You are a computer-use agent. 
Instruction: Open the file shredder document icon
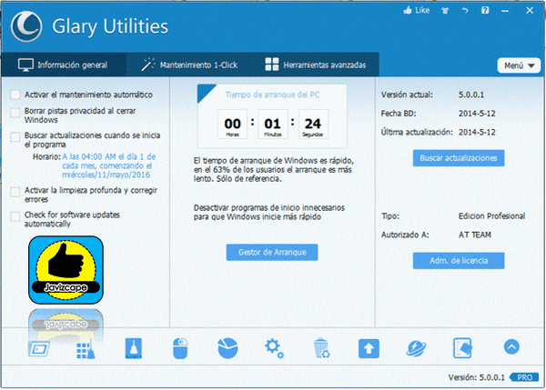pos(463,348)
